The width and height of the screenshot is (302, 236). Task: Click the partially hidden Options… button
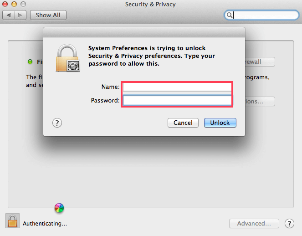tap(260, 101)
